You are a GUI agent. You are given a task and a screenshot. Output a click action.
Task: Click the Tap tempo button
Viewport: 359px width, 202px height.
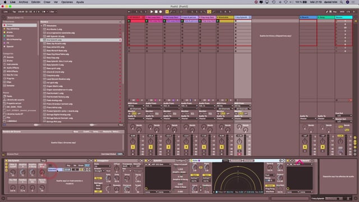click(x=14, y=12)
